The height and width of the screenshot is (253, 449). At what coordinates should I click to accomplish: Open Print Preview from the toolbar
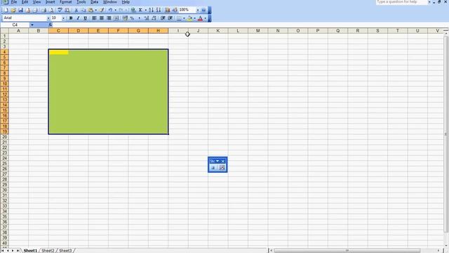(x=51, y=10)
